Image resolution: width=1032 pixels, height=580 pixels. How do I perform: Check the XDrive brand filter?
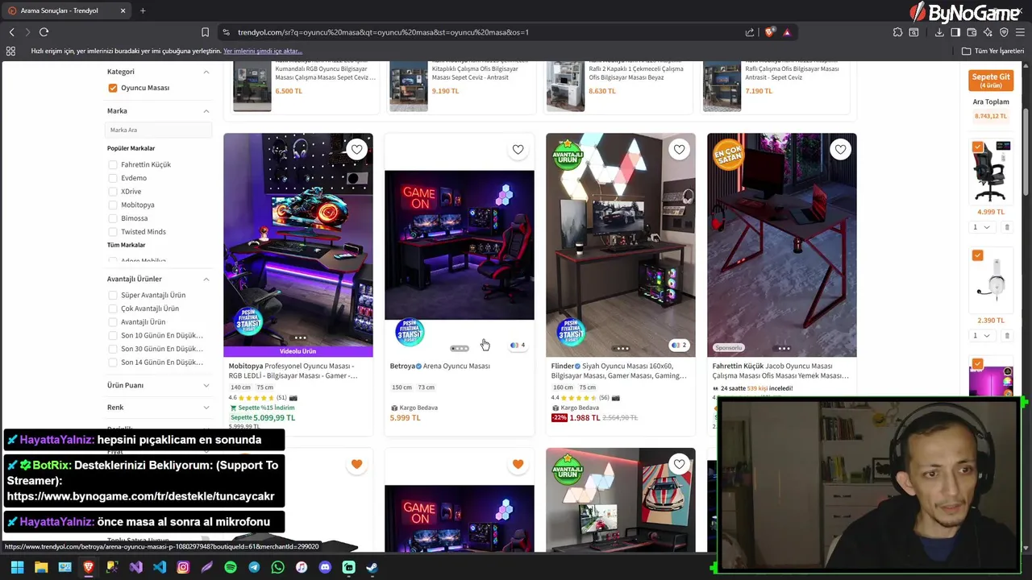click(113, 192)
